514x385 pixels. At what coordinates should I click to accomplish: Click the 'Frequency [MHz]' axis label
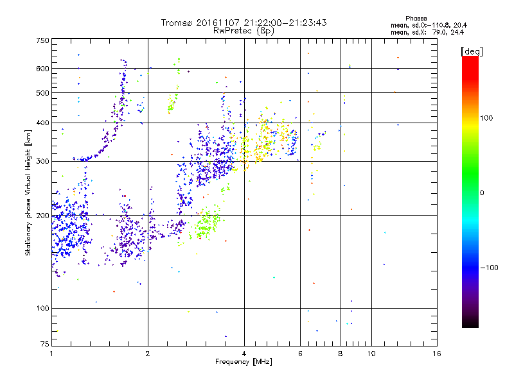(x=244, y=362)
